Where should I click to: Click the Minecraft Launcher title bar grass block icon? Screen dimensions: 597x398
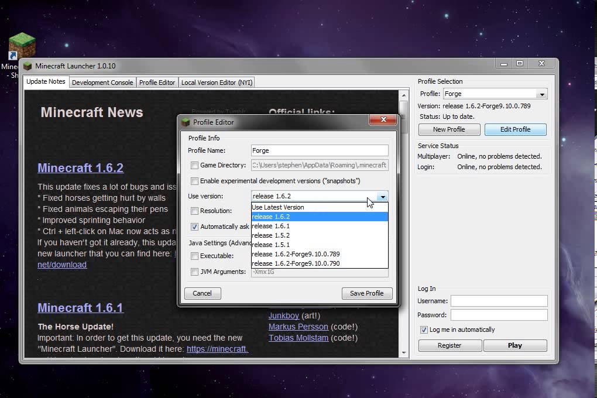coord(28,66)
